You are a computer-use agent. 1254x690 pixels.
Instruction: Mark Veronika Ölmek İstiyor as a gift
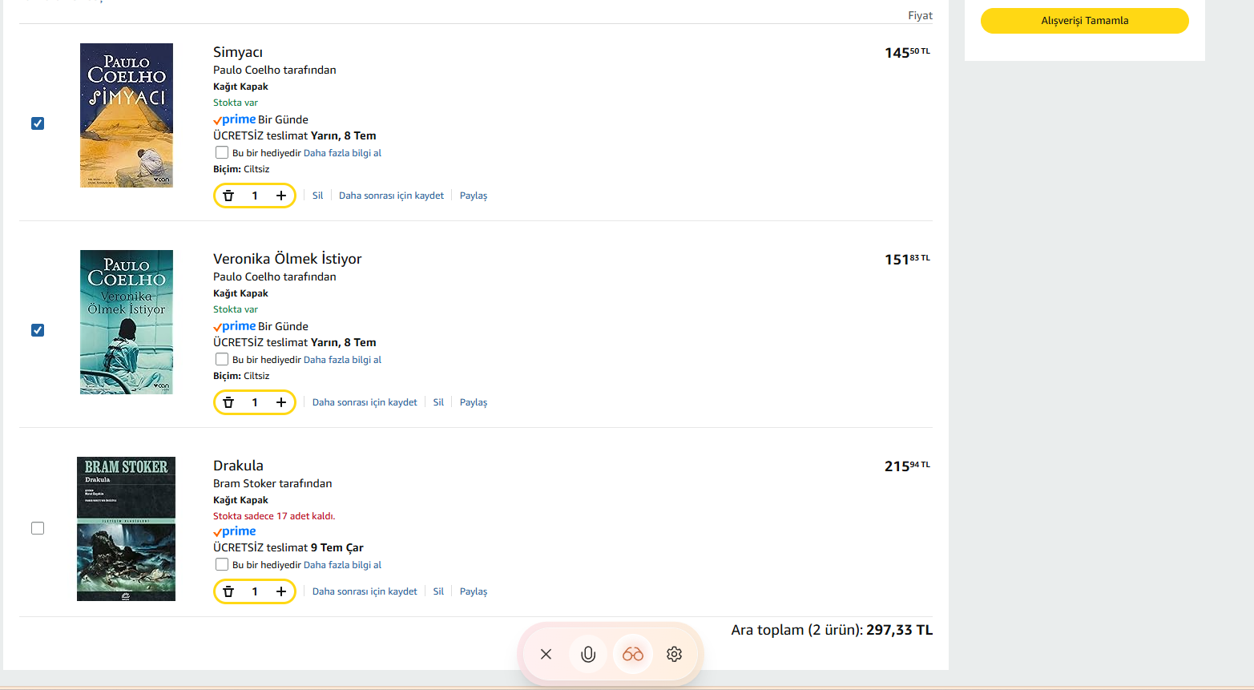222,359
